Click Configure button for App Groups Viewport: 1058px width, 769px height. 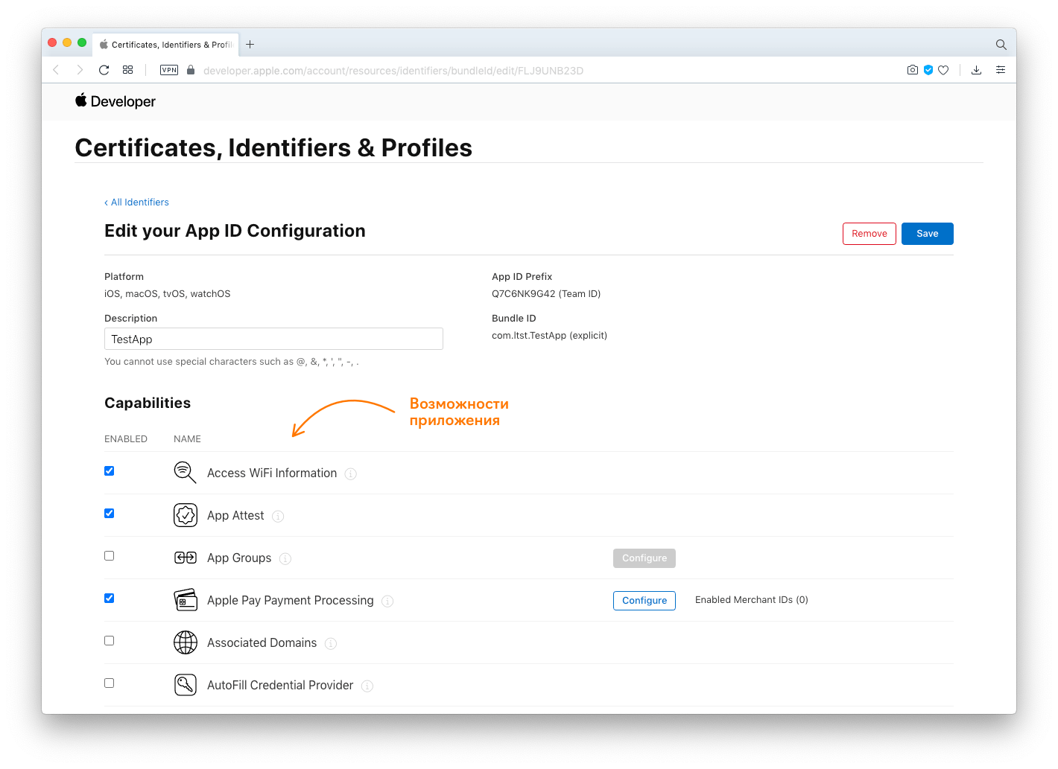(644, 558)
